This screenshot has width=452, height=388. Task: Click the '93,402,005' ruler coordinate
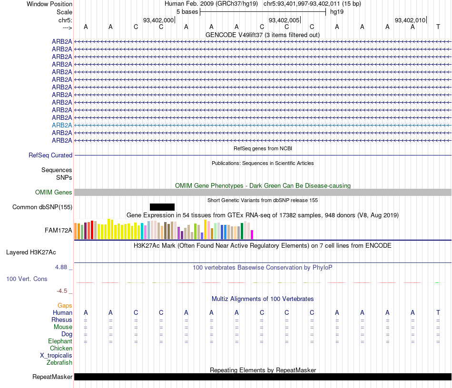coord(284,20)
